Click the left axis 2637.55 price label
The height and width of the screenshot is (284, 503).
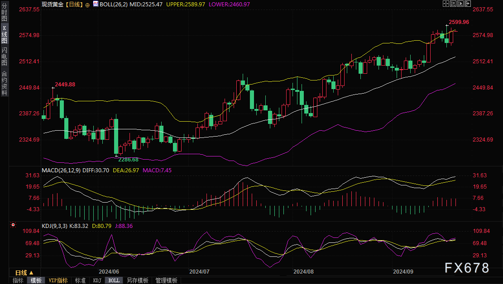tap(29, 9)
